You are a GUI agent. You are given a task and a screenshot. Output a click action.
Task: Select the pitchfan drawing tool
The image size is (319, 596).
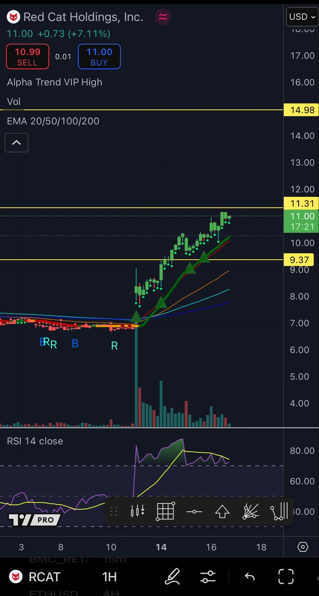coord(251,511)
